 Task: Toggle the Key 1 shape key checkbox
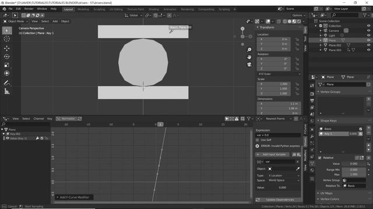tap(361, 134)
